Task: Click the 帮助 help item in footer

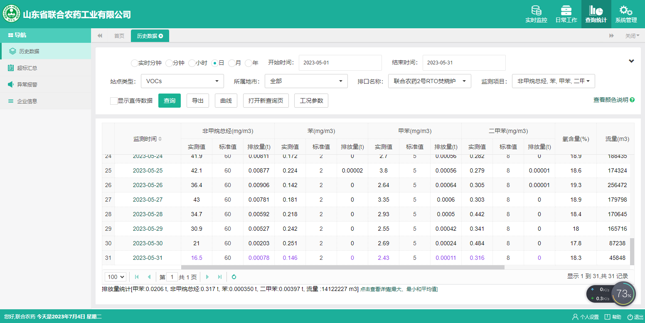Action: click(613, 317)
